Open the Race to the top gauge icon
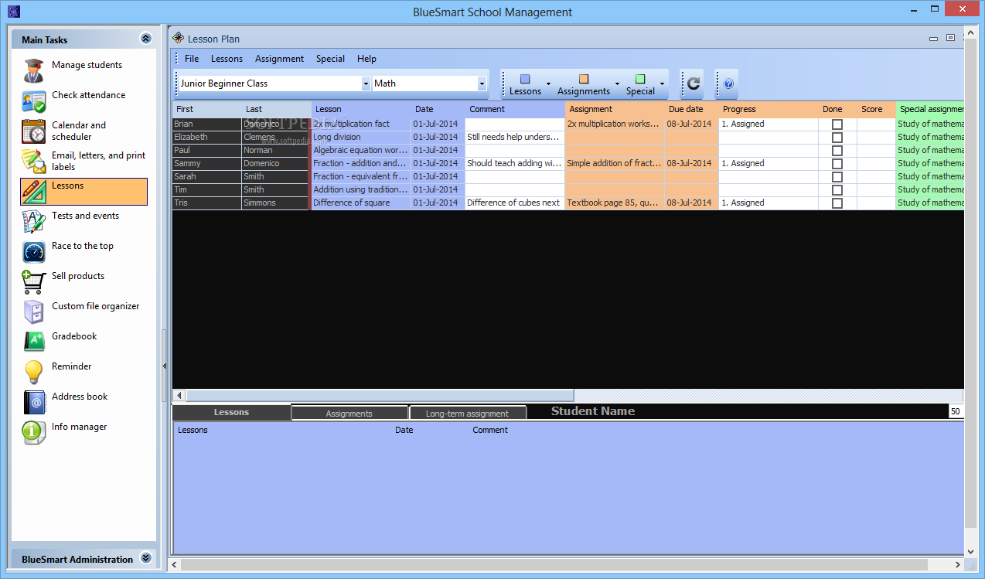Image resolution: width=985 pixels, height=579 pixels. tap(33, 251)
